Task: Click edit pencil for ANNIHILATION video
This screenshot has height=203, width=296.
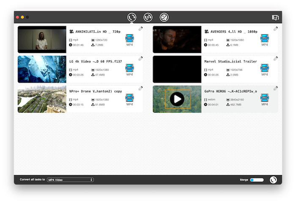Action: pyautogui.click(x=140, y=29)
